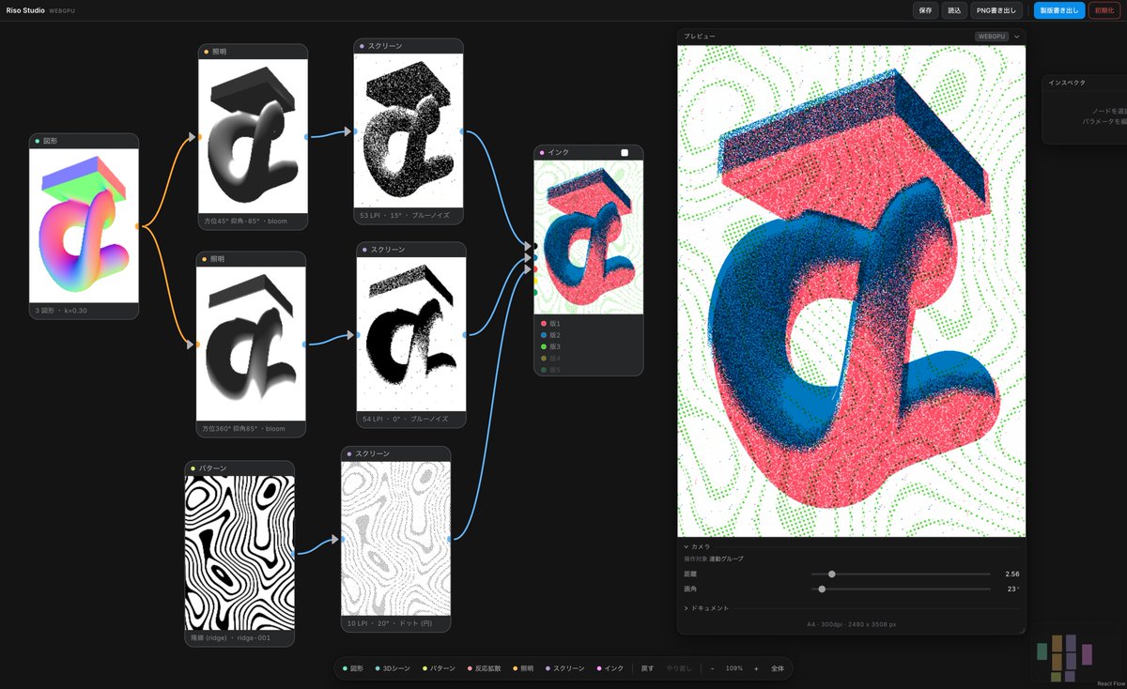Click the zoom in plus button
Viewport: 1127px width, 689px height.
(x=756, y=668)
